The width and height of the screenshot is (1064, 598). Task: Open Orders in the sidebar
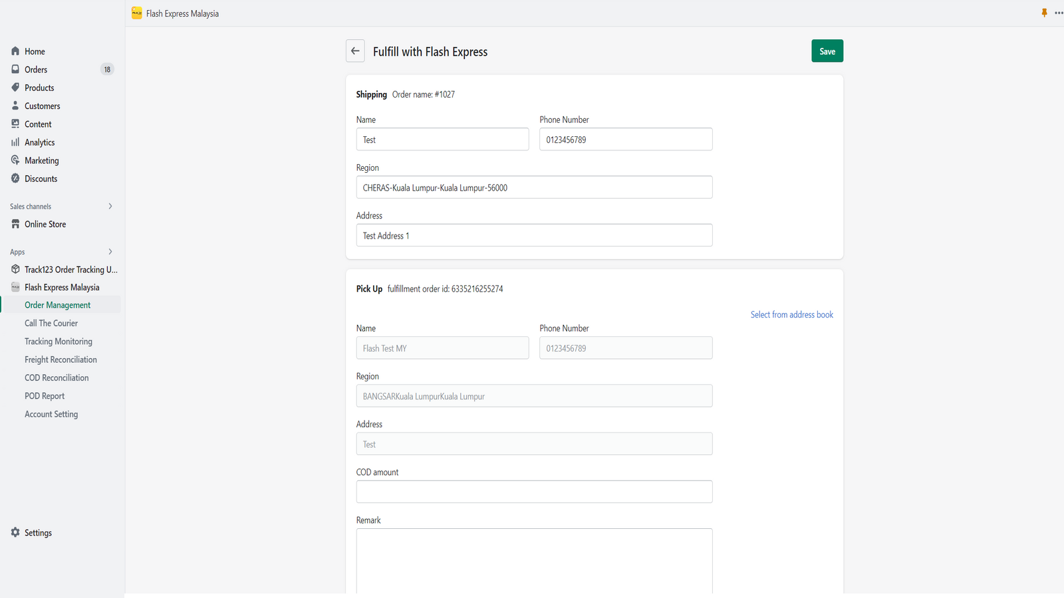pyautogui.click(x=36, y=69)
